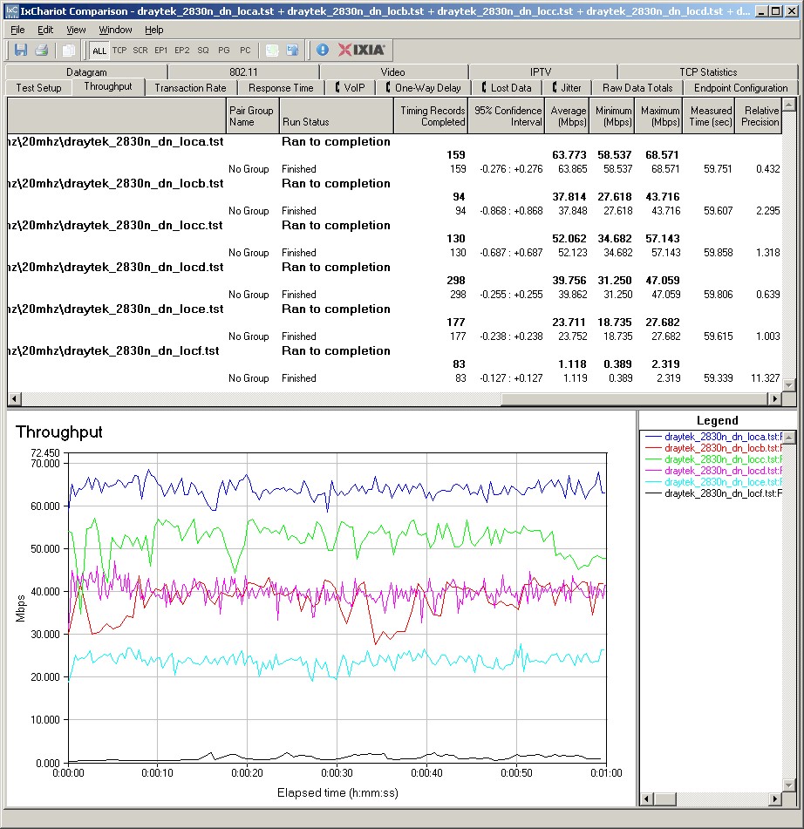The image size is (804, 829).
Task: Click the Measured Time (sec) column header
Action: point(709,116)
